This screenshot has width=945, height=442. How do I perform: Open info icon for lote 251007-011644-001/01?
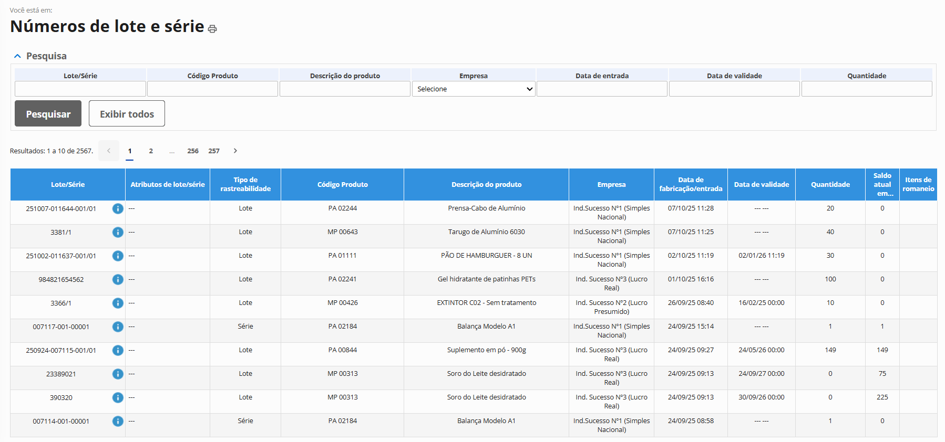(118, 208)
